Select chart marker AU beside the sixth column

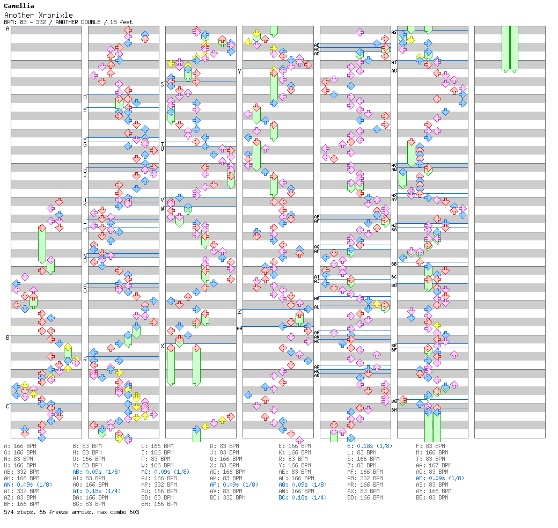[394, 71]
